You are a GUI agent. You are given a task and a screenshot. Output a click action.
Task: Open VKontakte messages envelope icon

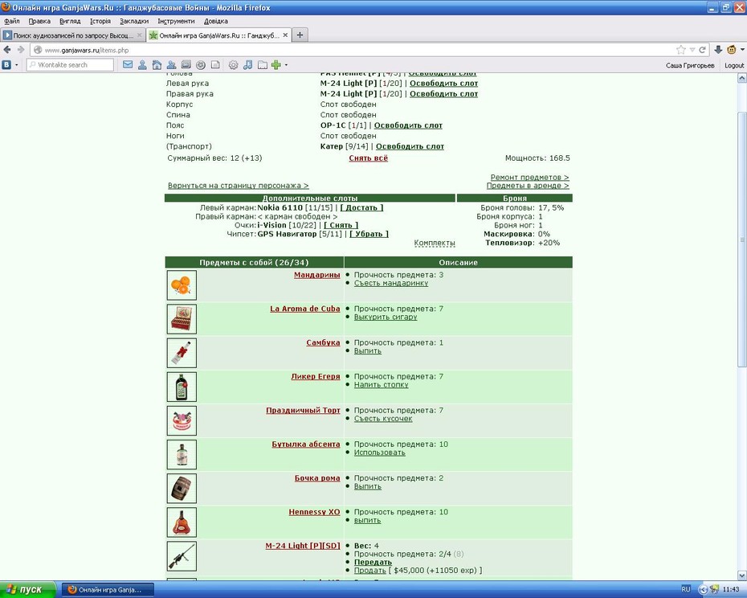click(x=128, y=65)
